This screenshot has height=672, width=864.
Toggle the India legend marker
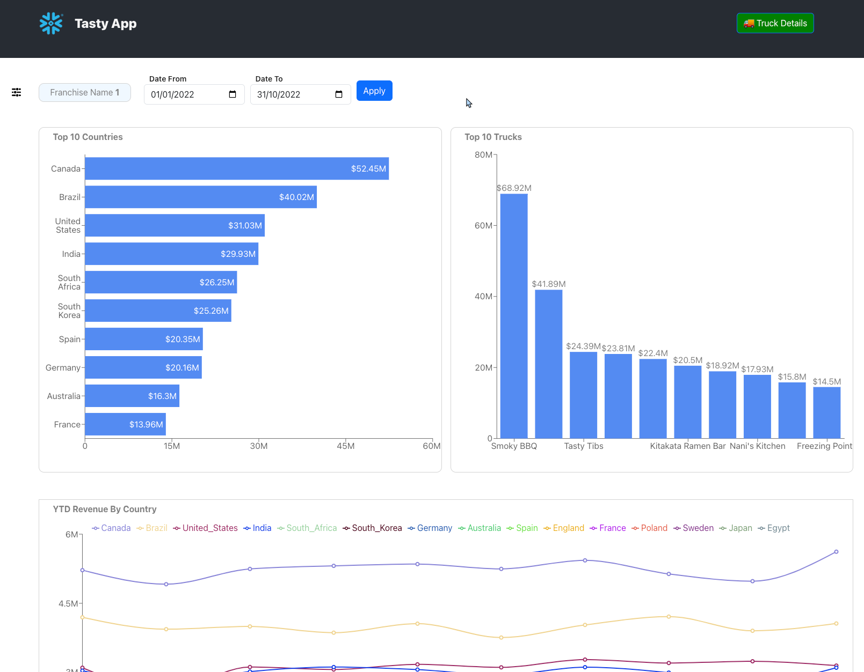(x=247, y=528)
